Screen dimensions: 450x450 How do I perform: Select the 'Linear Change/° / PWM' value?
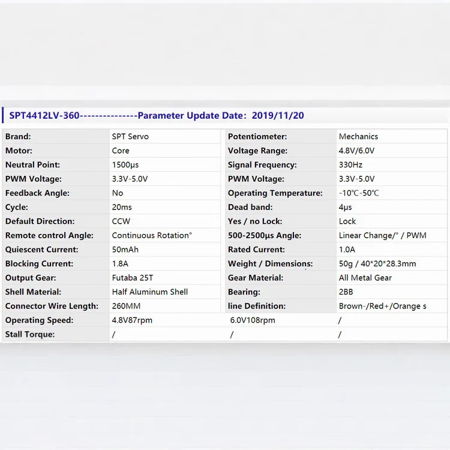point(383,235)
